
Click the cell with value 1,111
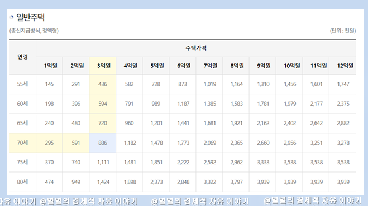(x=103, y=162)
